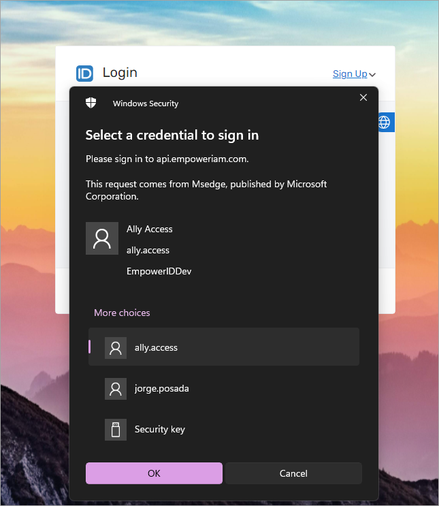This screenshot has width=439, height=506.
Task: Open the globe language selector
Action: pos(385,122)
